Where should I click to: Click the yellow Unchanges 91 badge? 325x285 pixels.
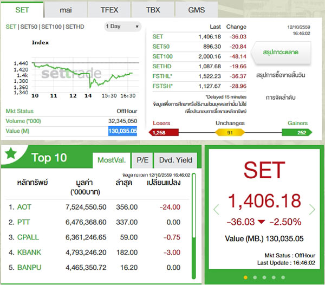tap(230, 132)
